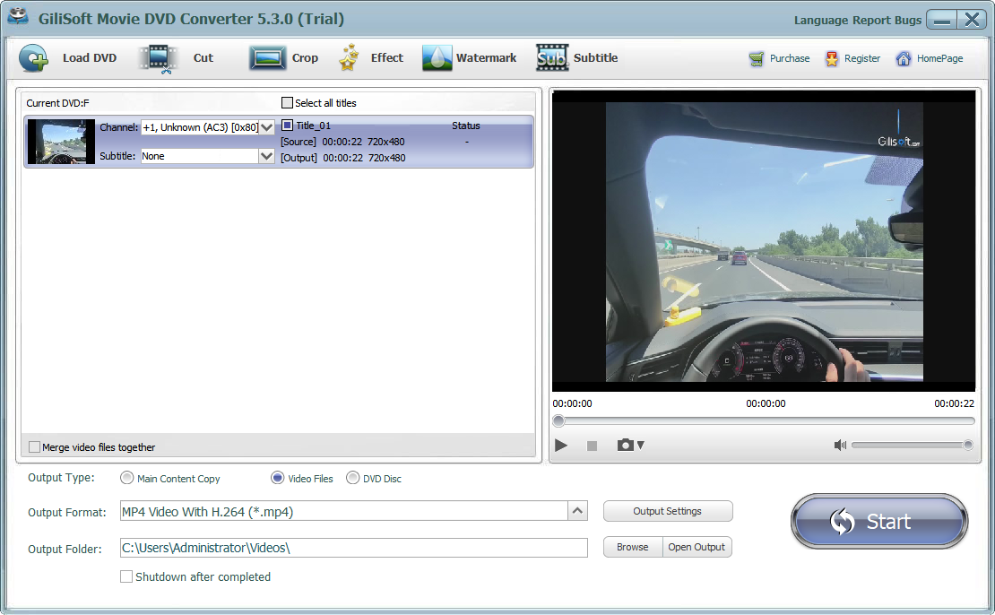Click the Subtitle toolbar label
The image size is (995, 615).
click(x=595, y=57)
